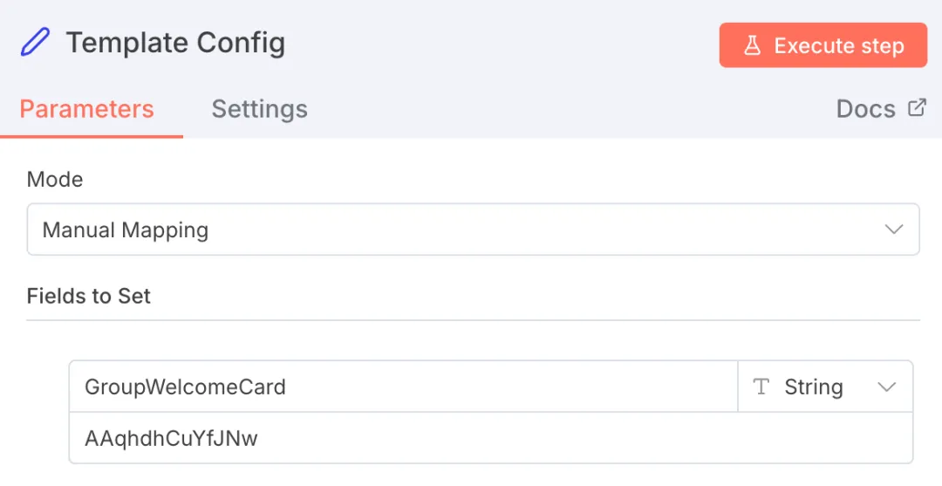The width and height of the screenshot is (942, 486).
Task: Open the Docs link
Action: [x=865, y=109]
